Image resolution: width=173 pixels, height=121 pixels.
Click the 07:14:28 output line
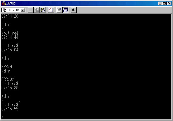pyautogui.click(x=10, y=16)
